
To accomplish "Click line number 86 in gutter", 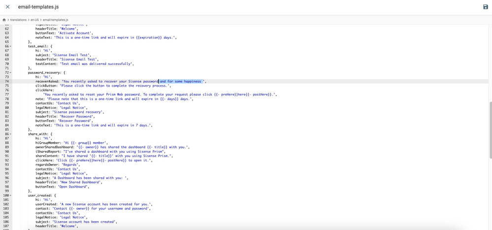I will click(x=6, y=134).
